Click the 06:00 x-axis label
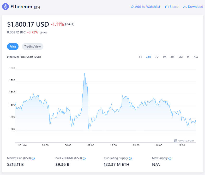This screenshot has width=205, height=175. (x=68, y=145)
